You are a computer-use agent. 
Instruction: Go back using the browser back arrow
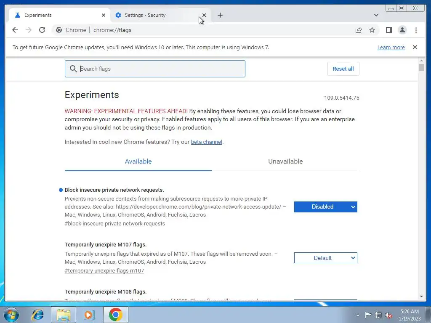[15, 30]
